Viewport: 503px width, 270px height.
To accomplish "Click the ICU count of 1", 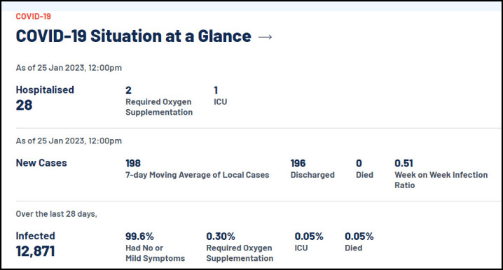I will [x=216, y=90].
